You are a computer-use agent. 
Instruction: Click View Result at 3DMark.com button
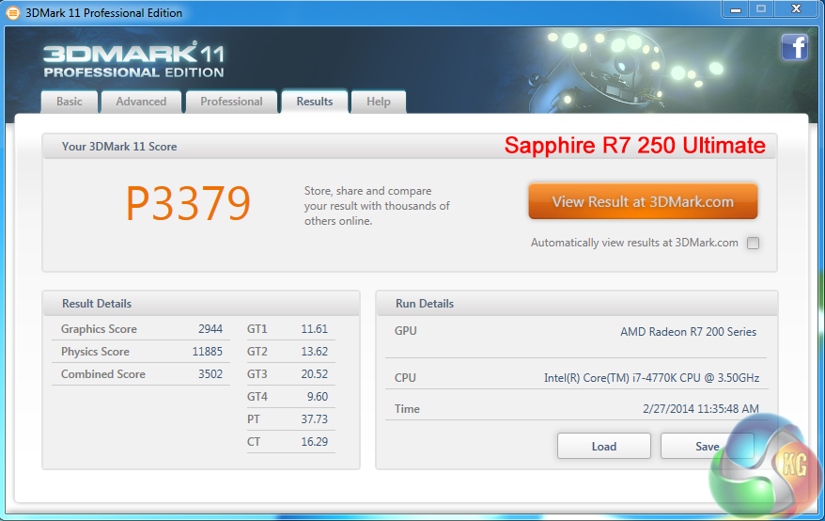(643, 201)
